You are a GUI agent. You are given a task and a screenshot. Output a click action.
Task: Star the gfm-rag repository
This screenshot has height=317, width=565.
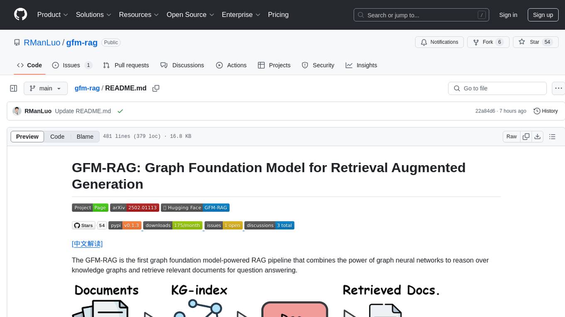click(x=536, y=42)
